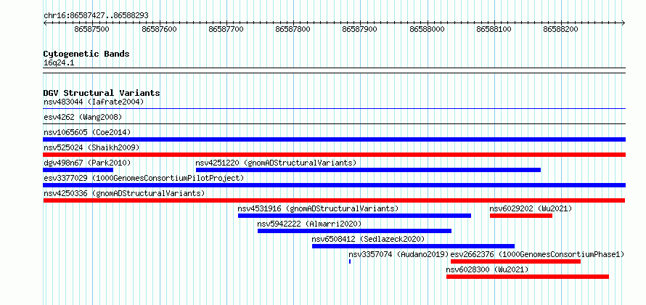Image resolution: width=646 pixels, height=305 pixels.
Task: Click the 16q24.1 band label
Action: click(x=59, y=63)
